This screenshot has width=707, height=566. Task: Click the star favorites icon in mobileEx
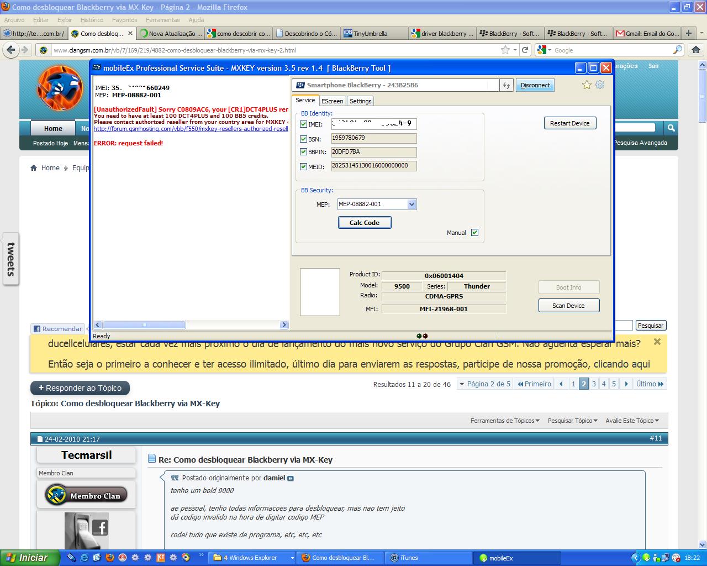pyautogui.click(x=587, y=85)
